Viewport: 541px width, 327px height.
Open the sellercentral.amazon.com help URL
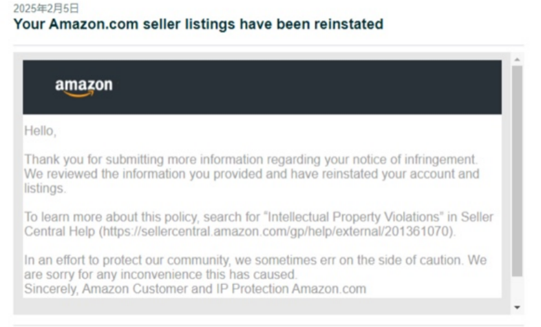pyautogui.click(x=276, y=232)
